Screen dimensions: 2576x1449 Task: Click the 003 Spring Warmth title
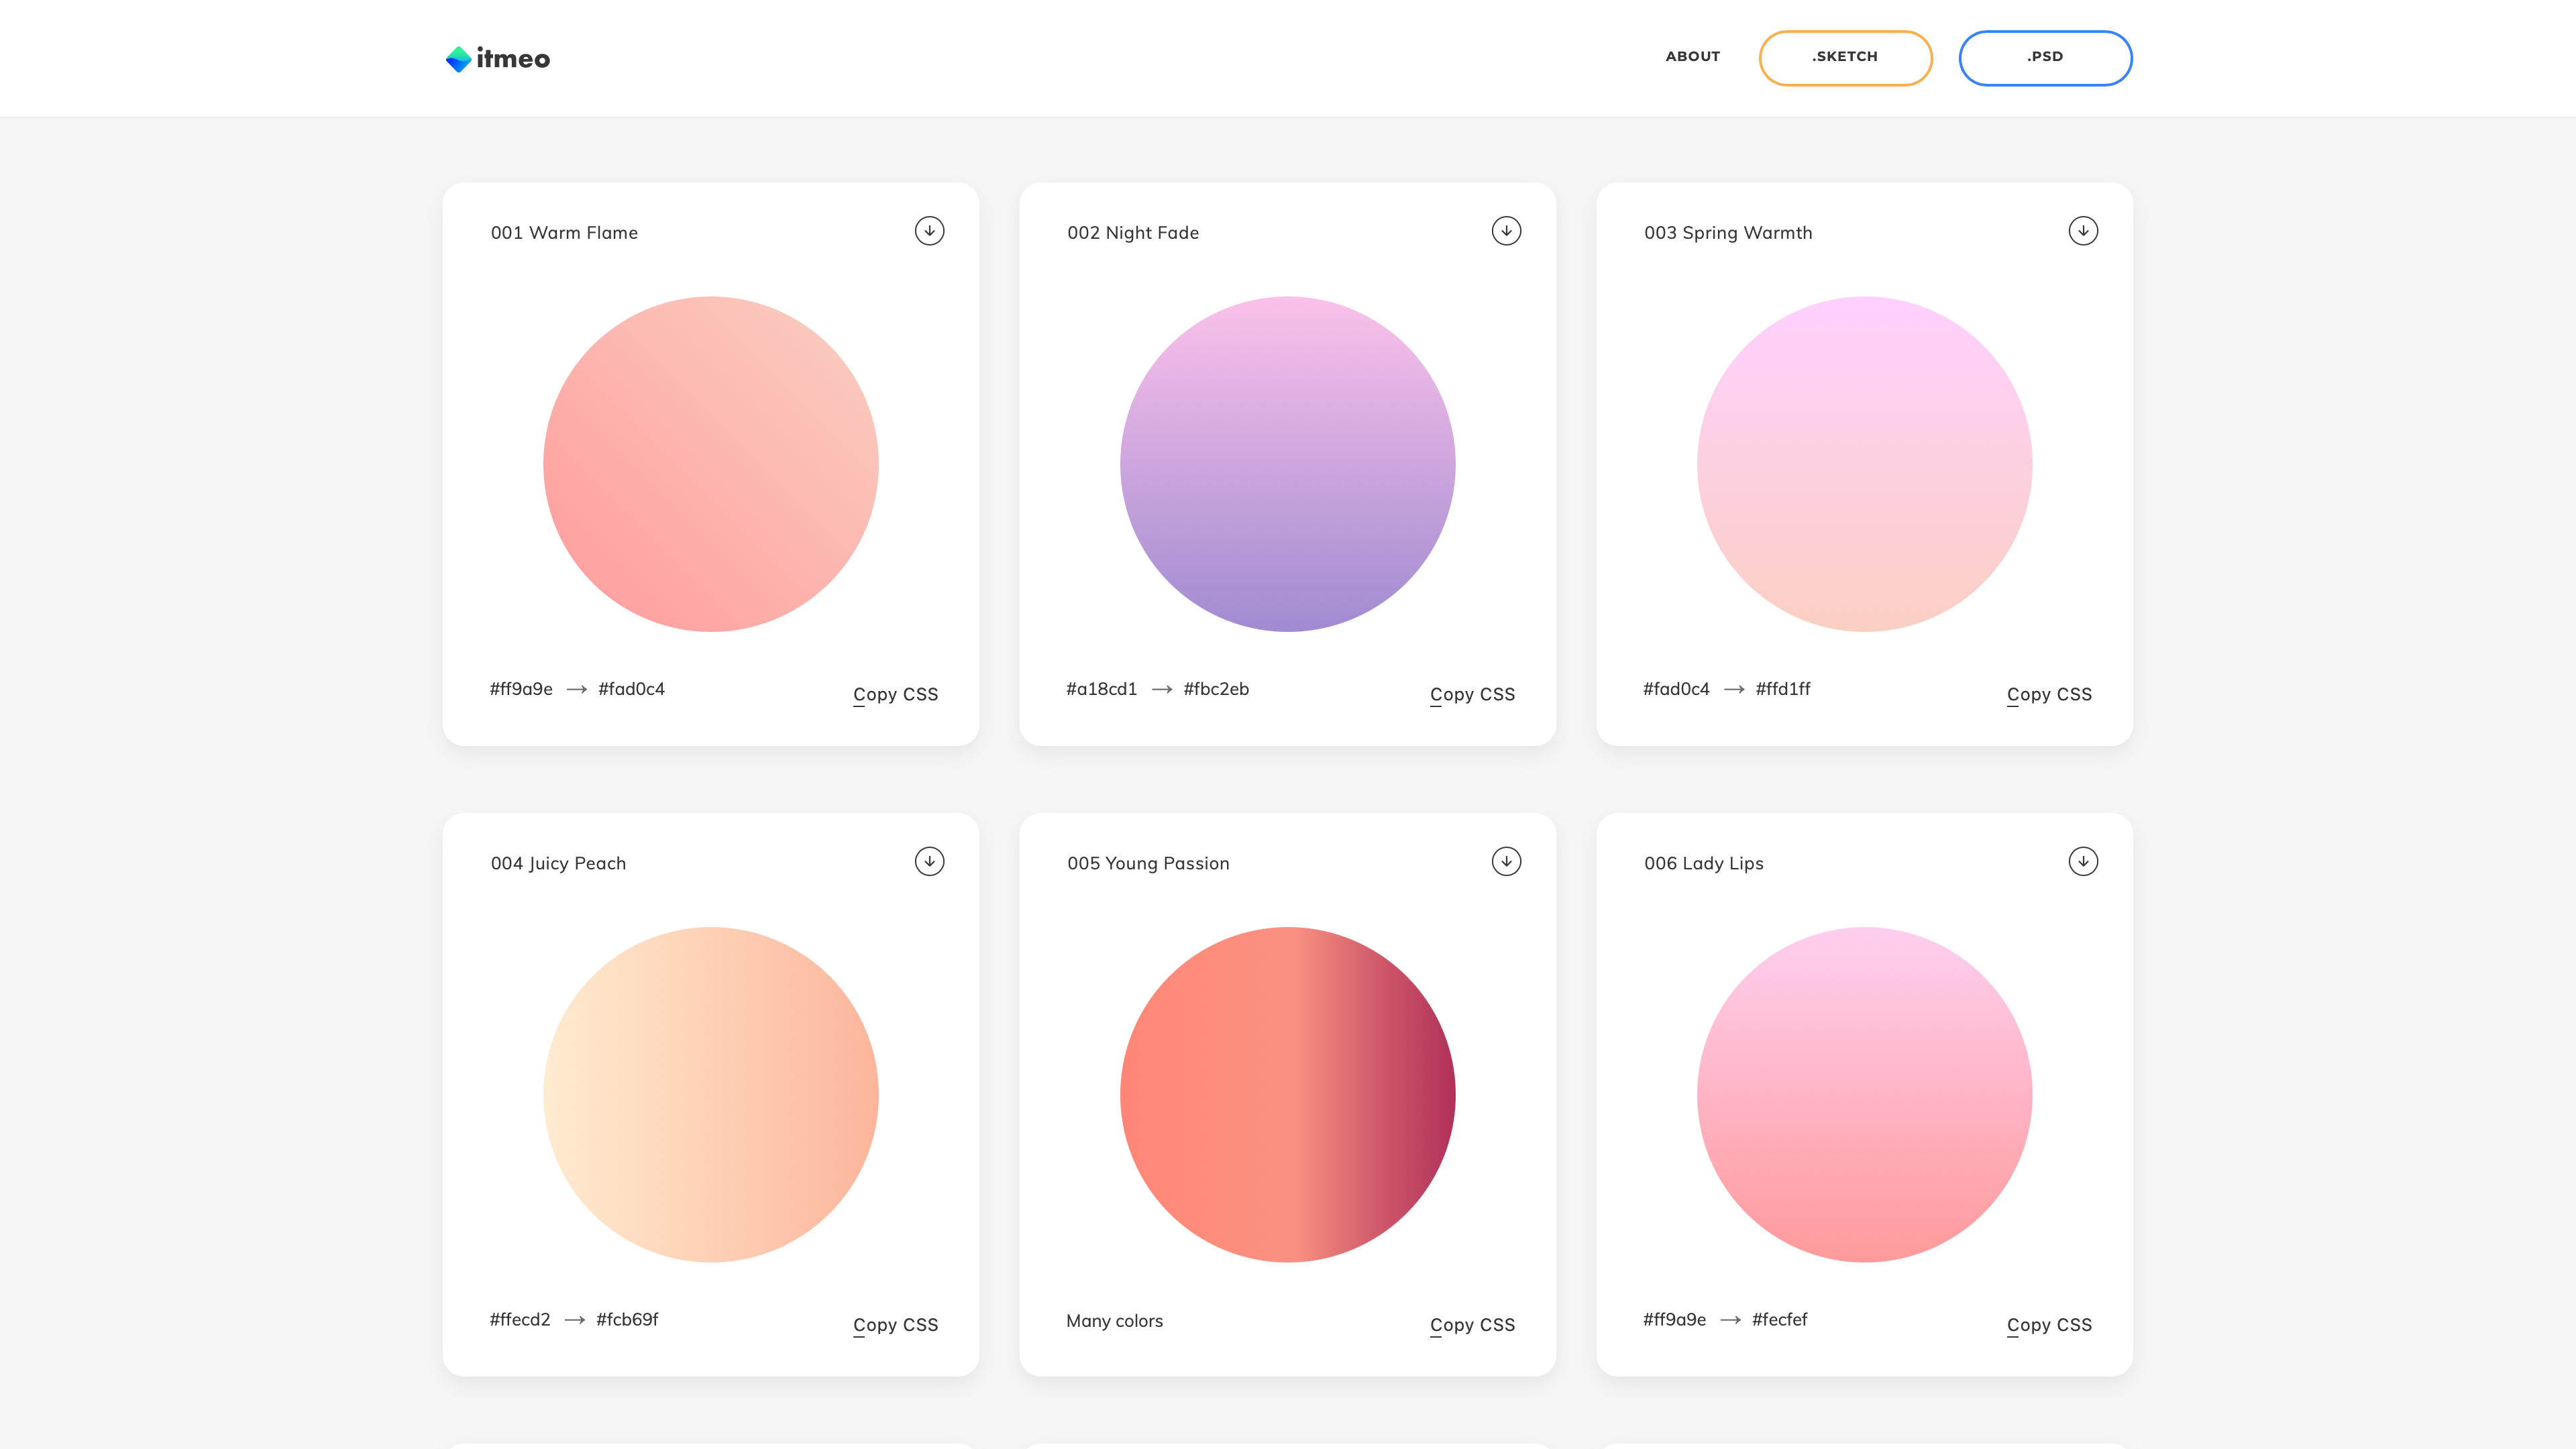point(1728,233)
